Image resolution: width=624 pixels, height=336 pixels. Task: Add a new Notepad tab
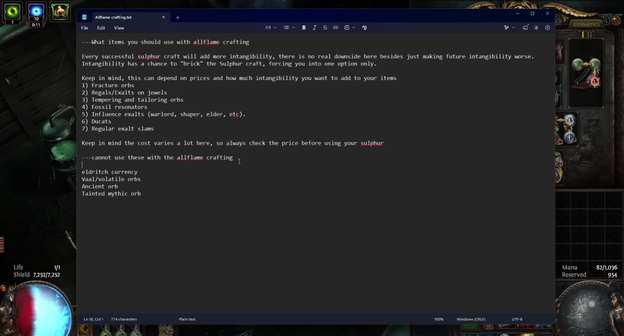click(x=178, y=17)
